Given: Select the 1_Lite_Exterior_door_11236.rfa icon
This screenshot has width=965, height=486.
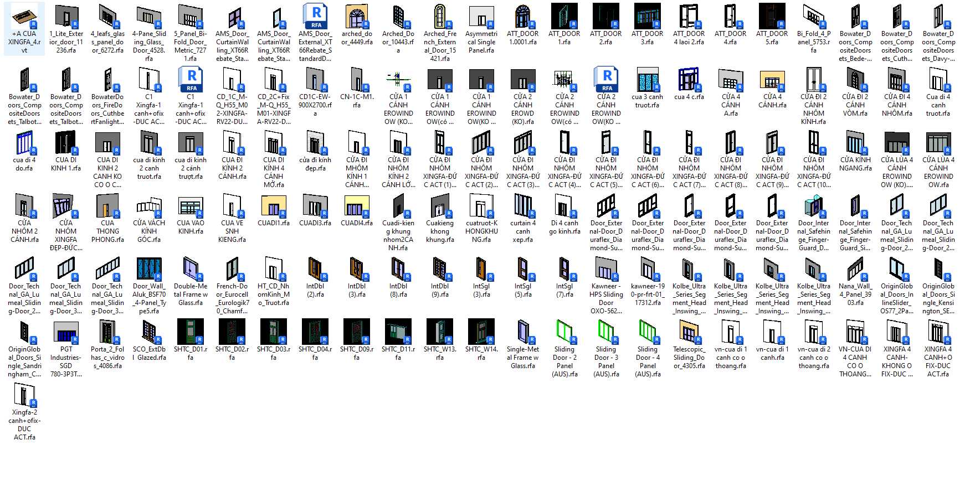Looking at the screenshot, I should click(66, 16).
